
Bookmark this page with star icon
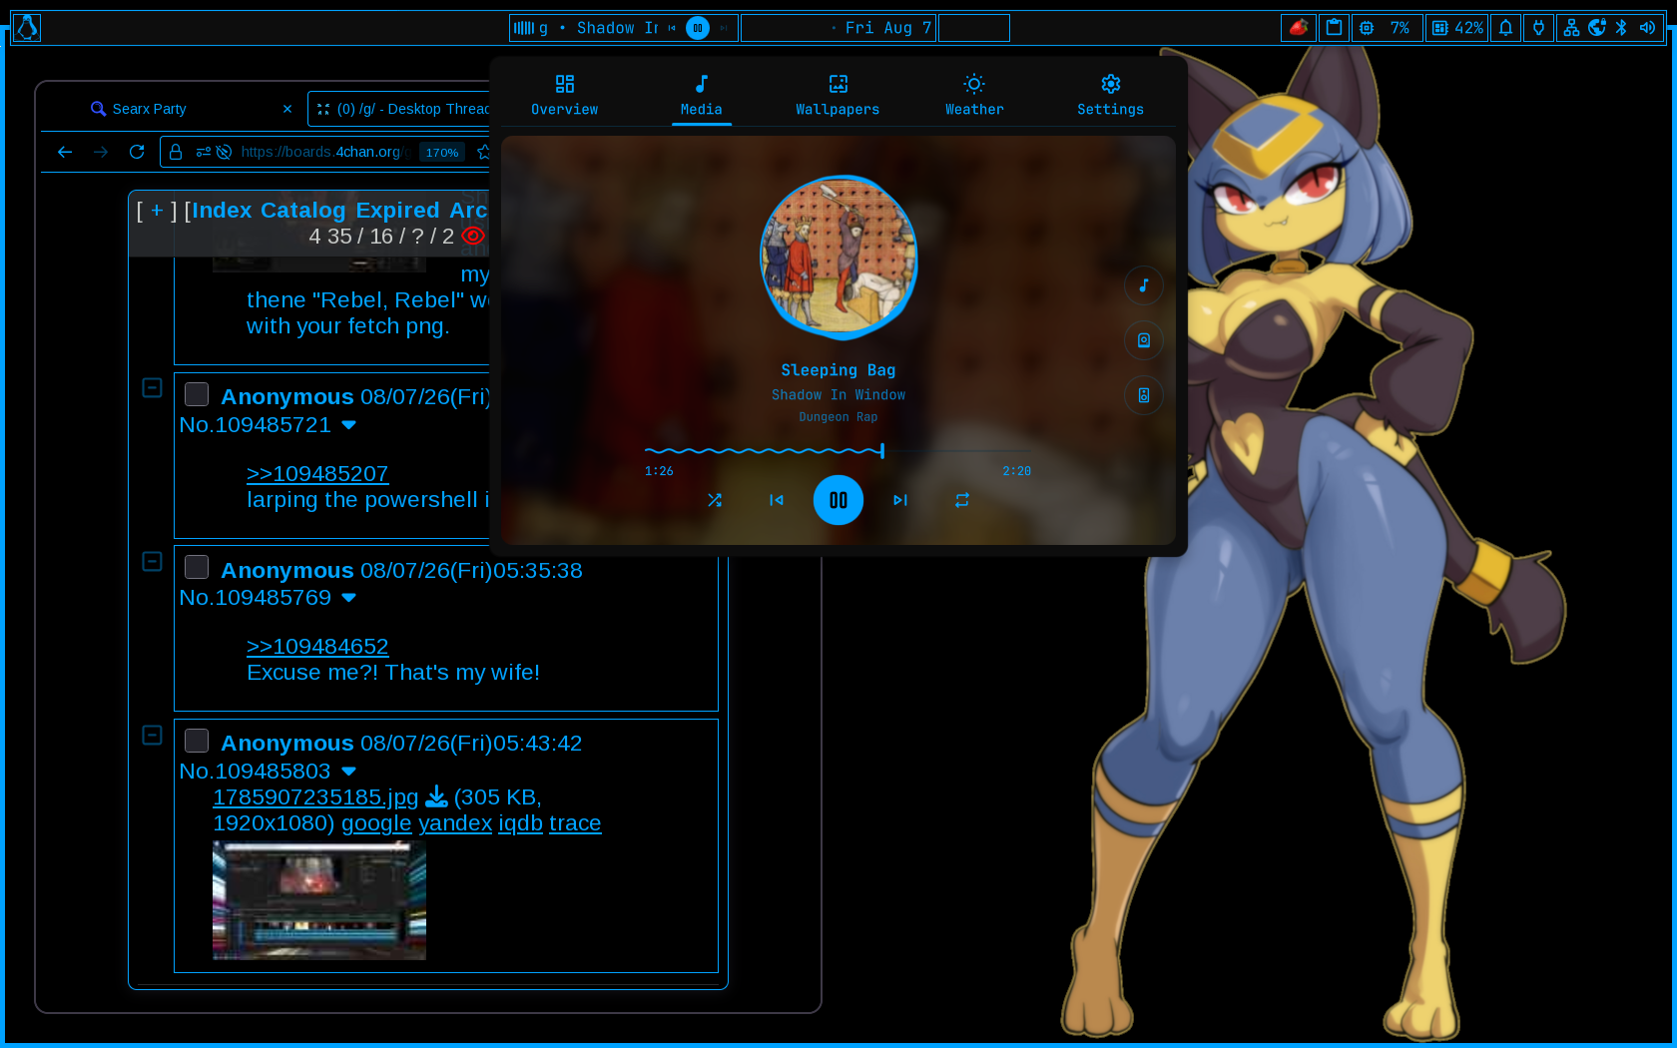483,152
